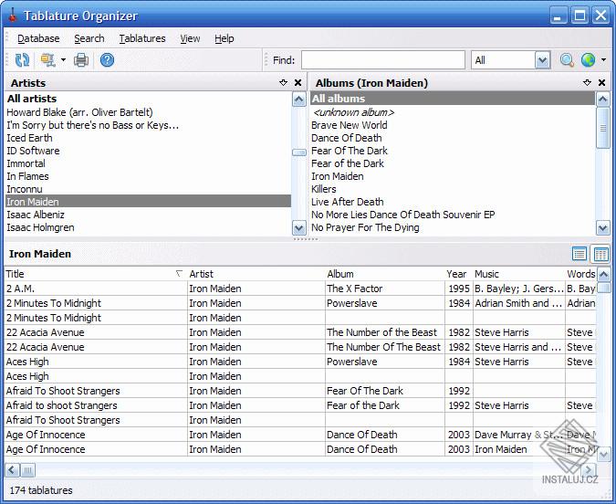Click the pin icon of the Artists panel
The height and width of the screenshot is (504, 616).
(x=283, y=82)
